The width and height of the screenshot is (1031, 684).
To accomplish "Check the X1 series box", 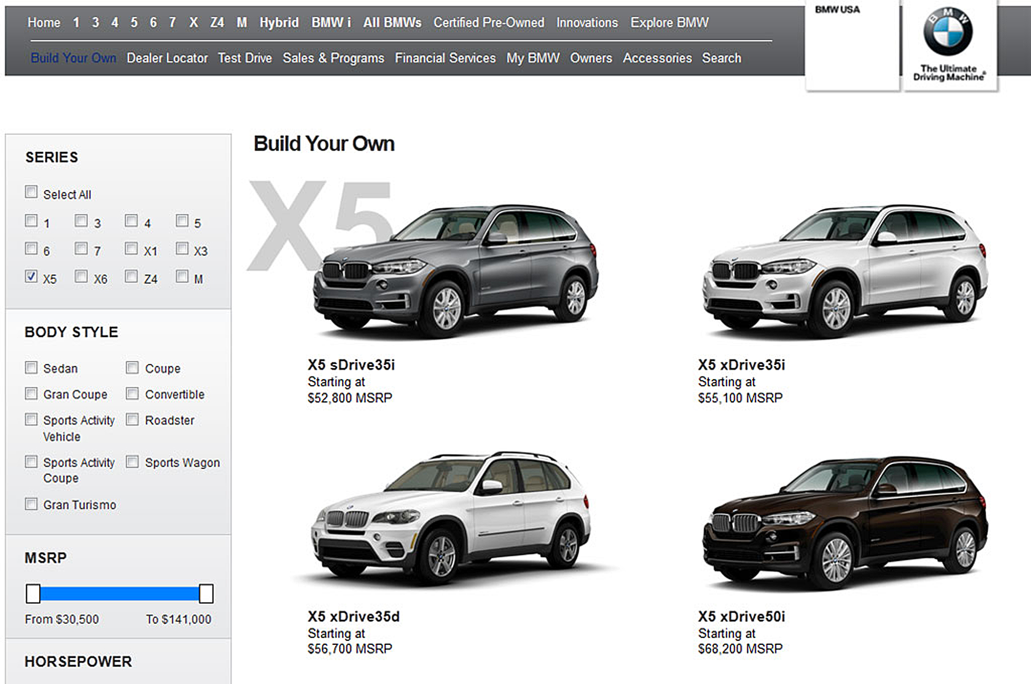I will click(x=131, y=248).
